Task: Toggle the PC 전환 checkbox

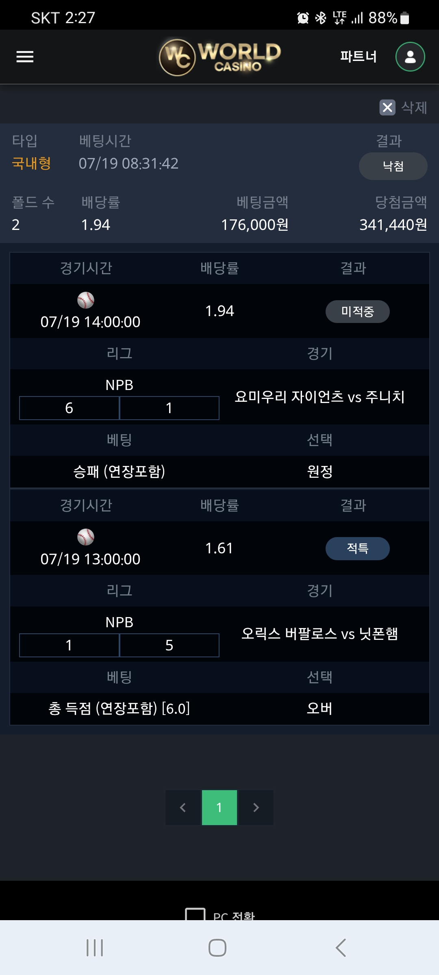Action: pos(195,914)
